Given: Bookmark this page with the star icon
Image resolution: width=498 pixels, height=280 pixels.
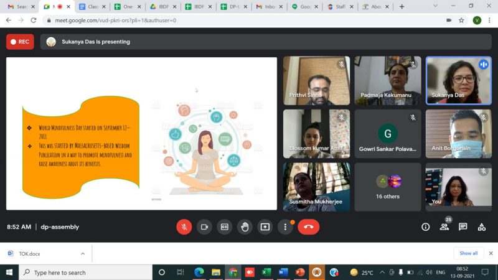Looking at the screenshot, I should [461, 20].
